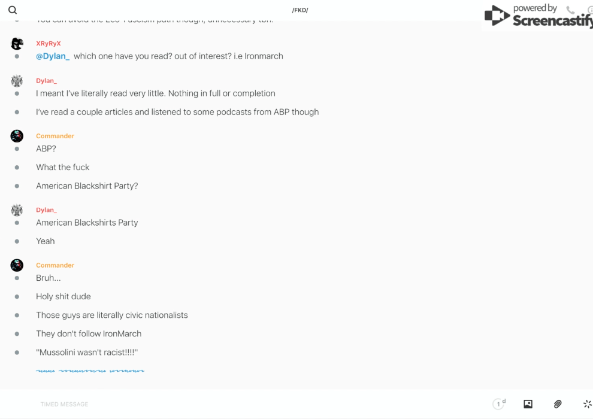Viewport: 593px width, 419px height.
Task: Send a picture using the image icon
Action: tap(528, 404)
